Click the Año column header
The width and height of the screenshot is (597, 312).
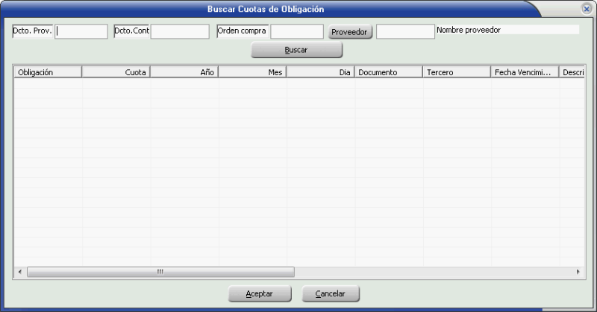(x=185, y=72)
